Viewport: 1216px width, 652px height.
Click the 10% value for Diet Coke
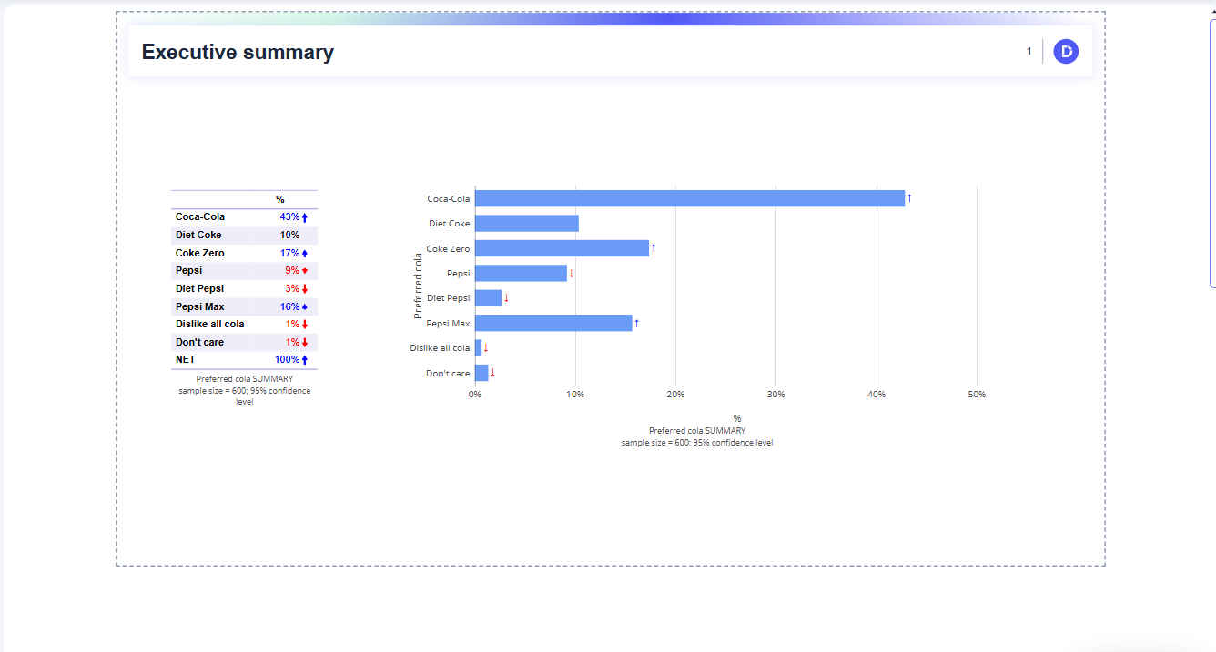tap(289, 236)
